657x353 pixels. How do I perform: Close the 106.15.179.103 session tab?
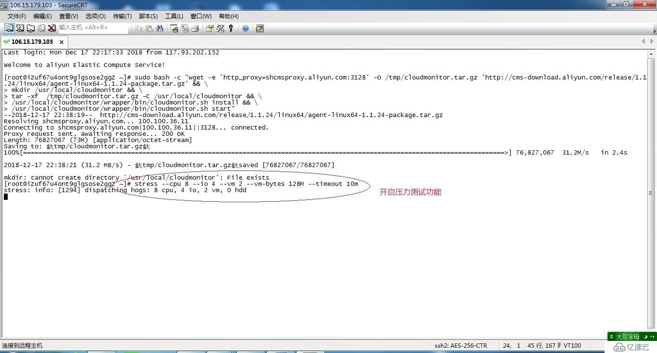click(x=62, y=42)
